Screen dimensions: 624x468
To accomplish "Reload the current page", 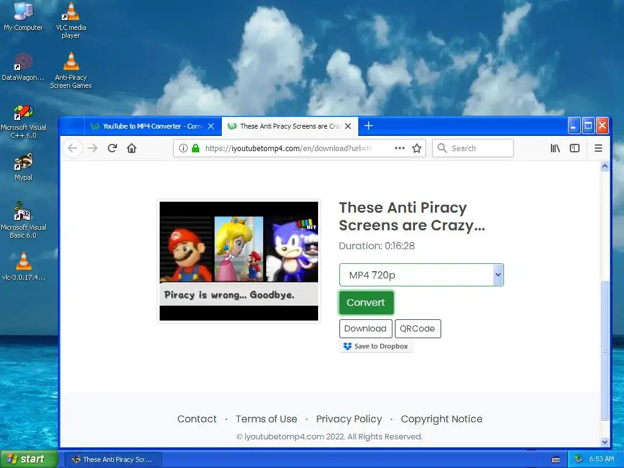I will pos(112,149).
